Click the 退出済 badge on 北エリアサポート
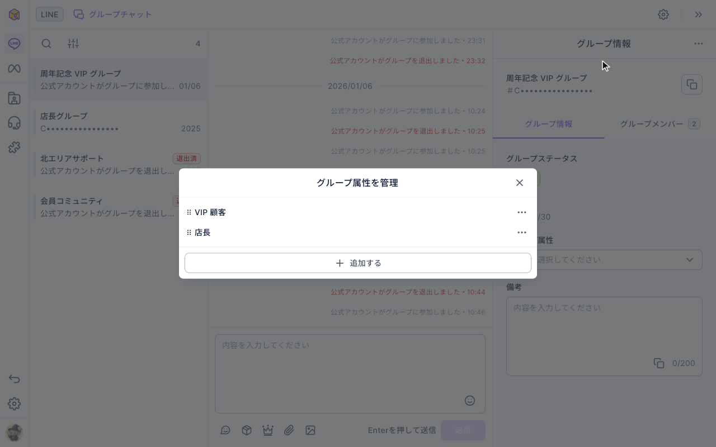 [x=187, y=159]
